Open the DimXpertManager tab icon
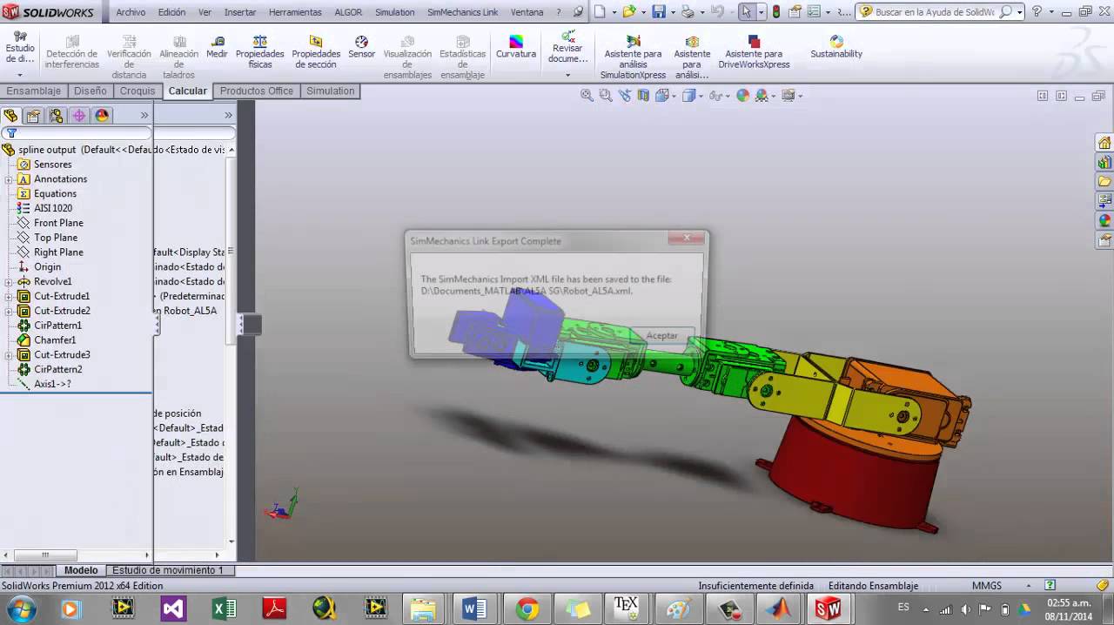The width and height of the screenshot is (1114, 625). point(79,116)
